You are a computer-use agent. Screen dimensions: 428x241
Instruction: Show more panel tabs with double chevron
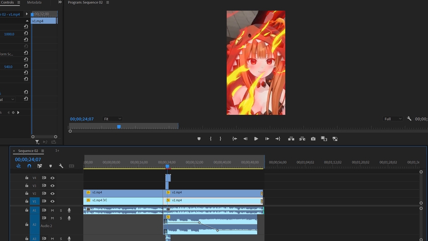pos(60,2)
